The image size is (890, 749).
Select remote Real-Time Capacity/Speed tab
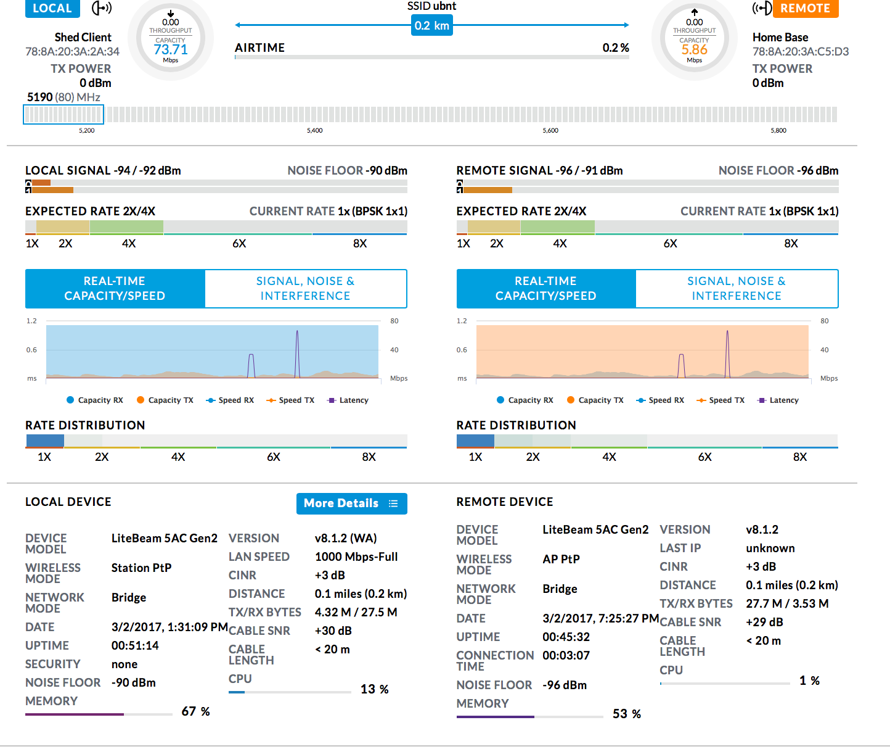546,289
